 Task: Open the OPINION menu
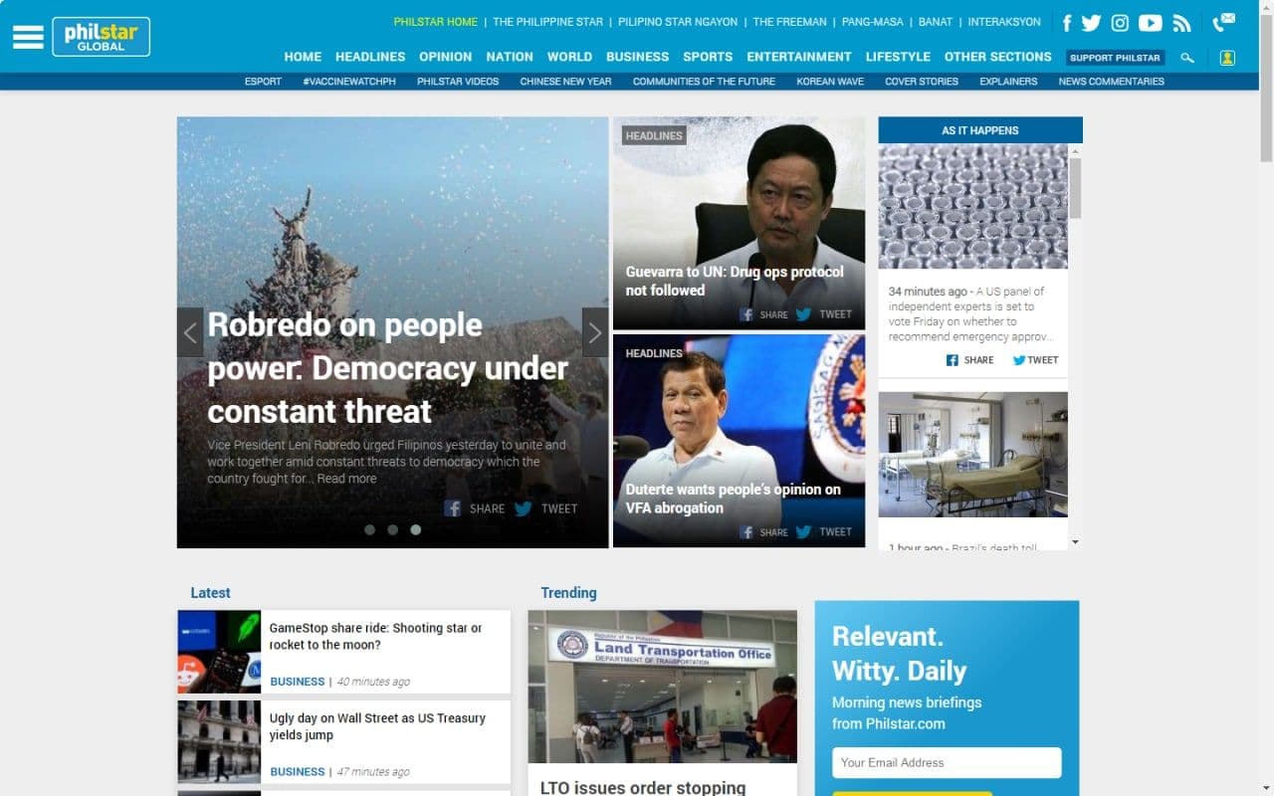click(x=445, y=57)
